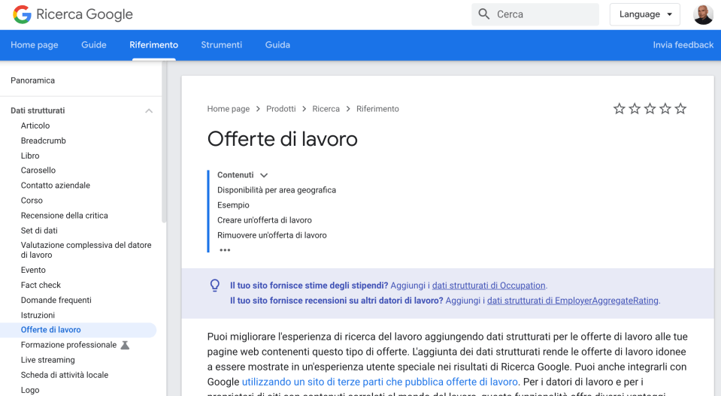Image resolution: width=721 pixels, height=396 pixels.
Task: Open Recensione della critica item
Action: 65,216
